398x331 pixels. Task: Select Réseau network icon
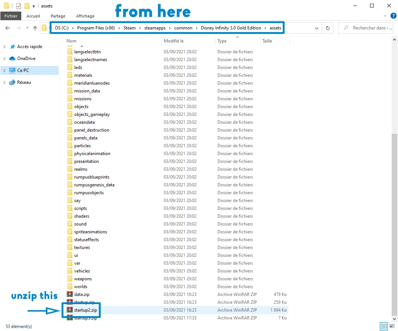point(12,82)
